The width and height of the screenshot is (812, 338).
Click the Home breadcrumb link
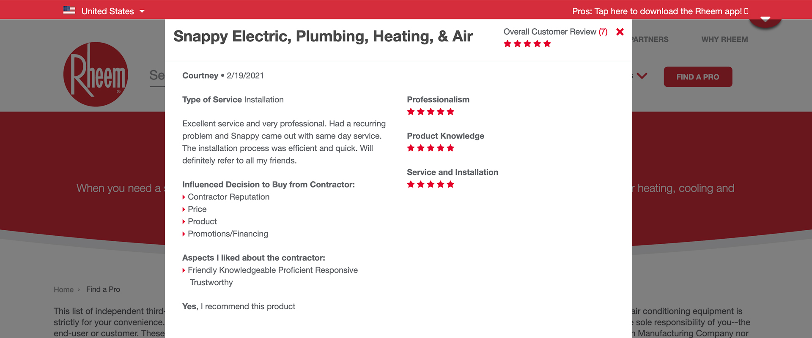tap(63, 289)
